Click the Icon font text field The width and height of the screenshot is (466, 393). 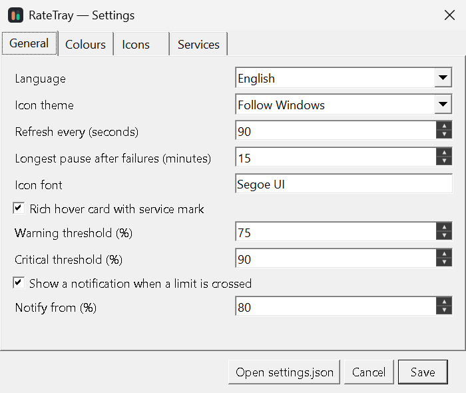[x=344, y=184]
